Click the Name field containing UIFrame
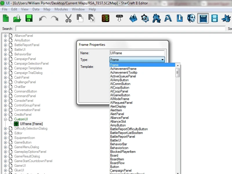232x174 pixels. [x=137, y=53]
